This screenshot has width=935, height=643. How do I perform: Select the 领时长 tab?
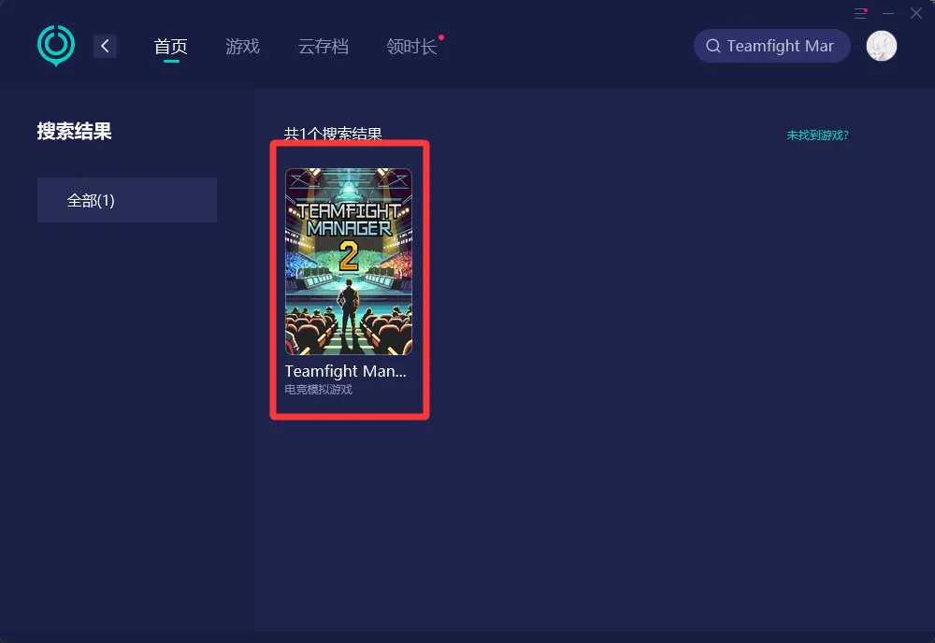(411, 47)
